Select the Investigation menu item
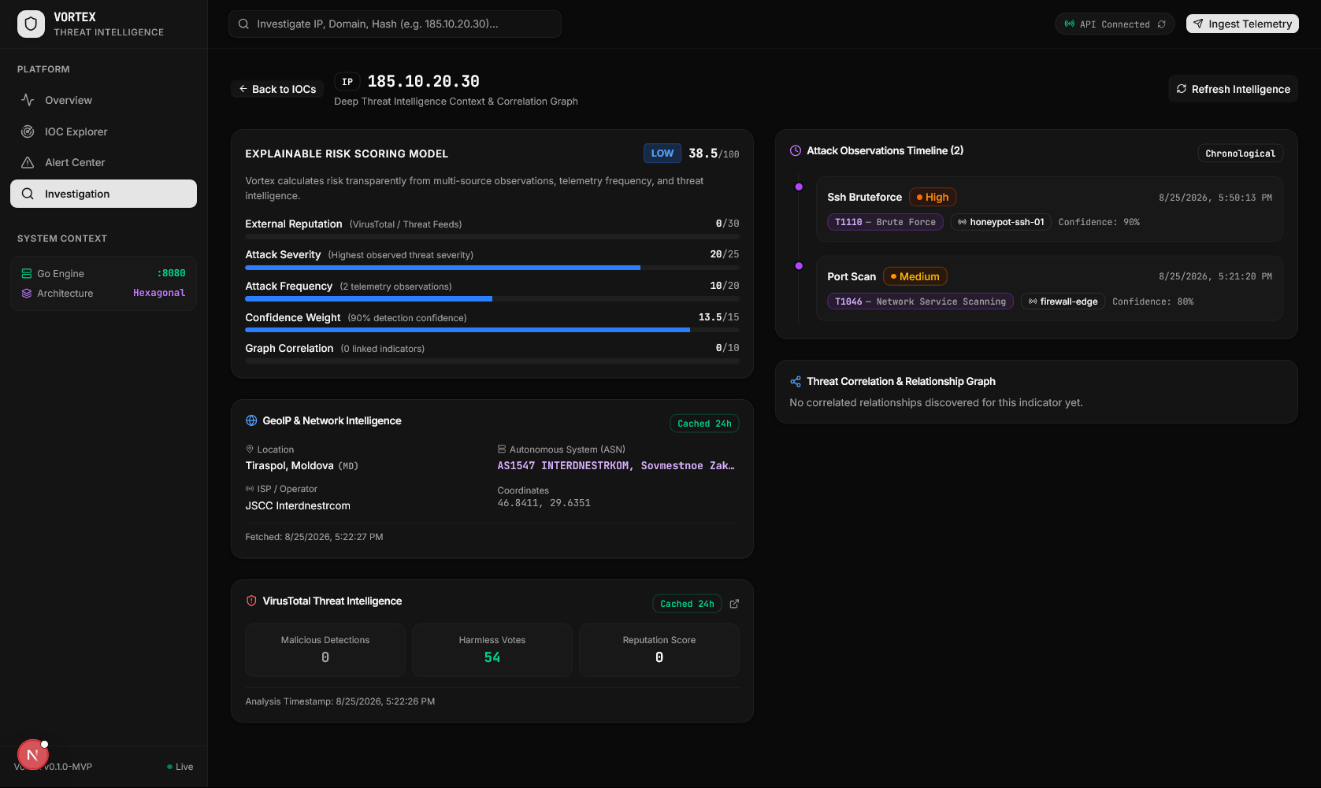Image resolution: width=1321 pixels, height=788 pixels. (103, 194)
